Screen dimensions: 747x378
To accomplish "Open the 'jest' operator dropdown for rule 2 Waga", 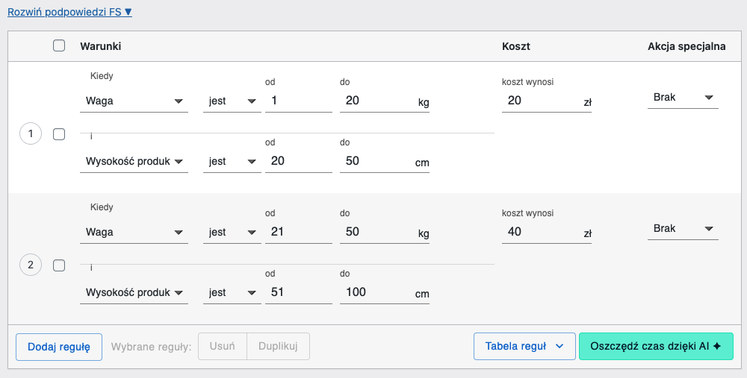I will (231, 232).
